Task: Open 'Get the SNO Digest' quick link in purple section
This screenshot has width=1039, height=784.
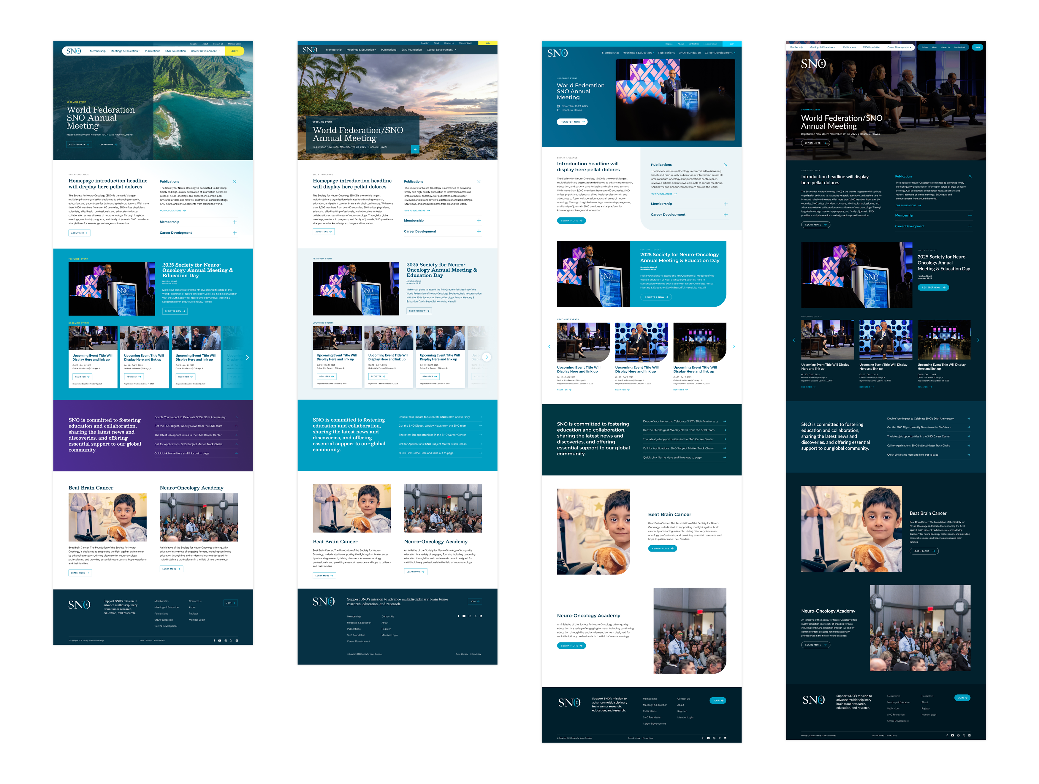Action: pos(196,426)
